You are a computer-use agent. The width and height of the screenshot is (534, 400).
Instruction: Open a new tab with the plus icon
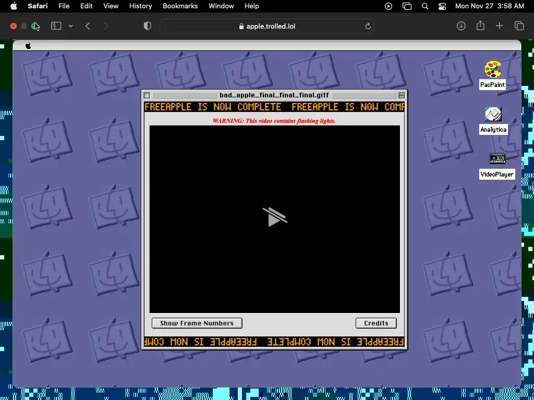click(499, 26)
